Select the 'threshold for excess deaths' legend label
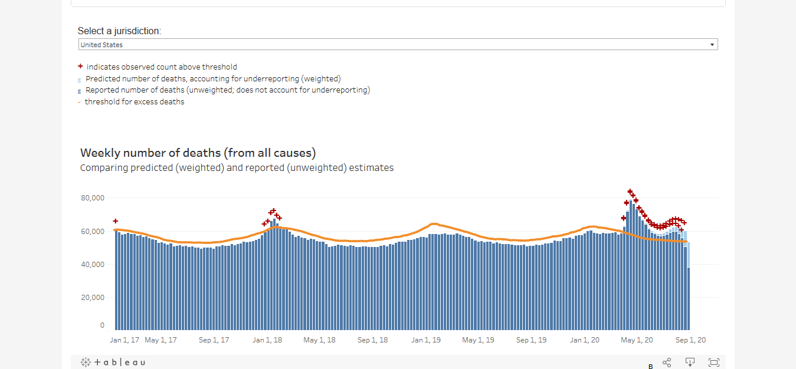The image size is (796, 369). 135,102
